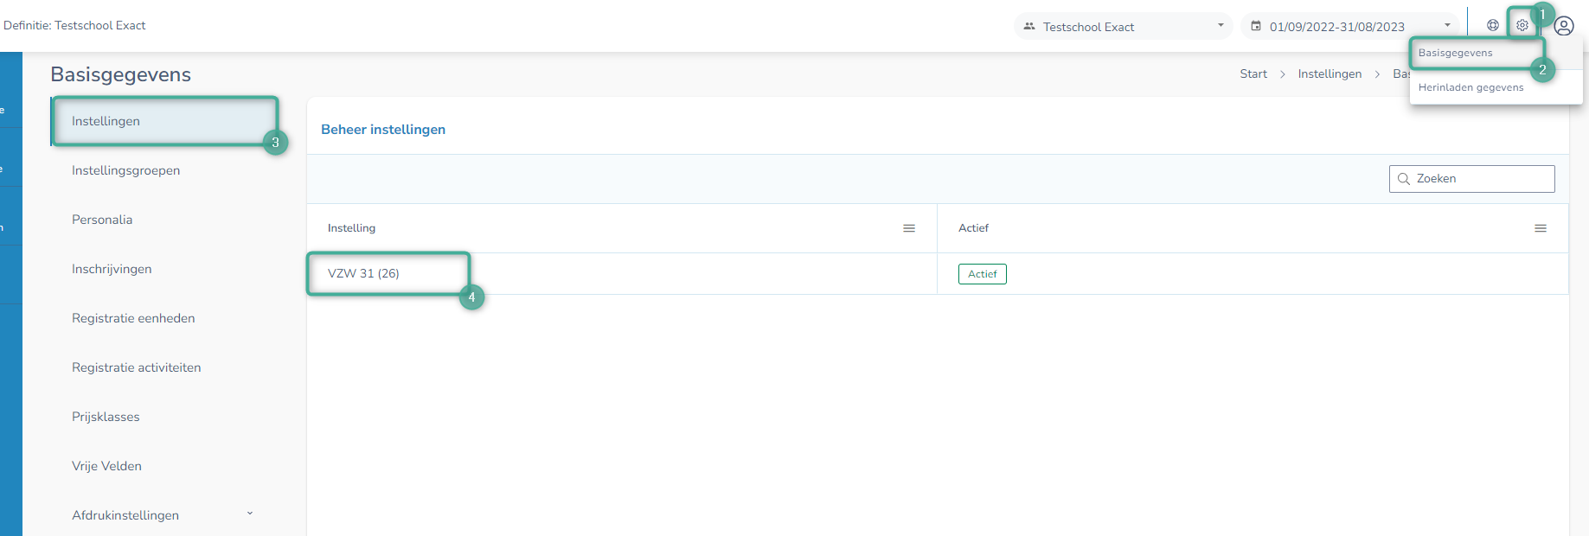Click the Actief status badge
The image size is (1589, 536).
click(982, 274)
